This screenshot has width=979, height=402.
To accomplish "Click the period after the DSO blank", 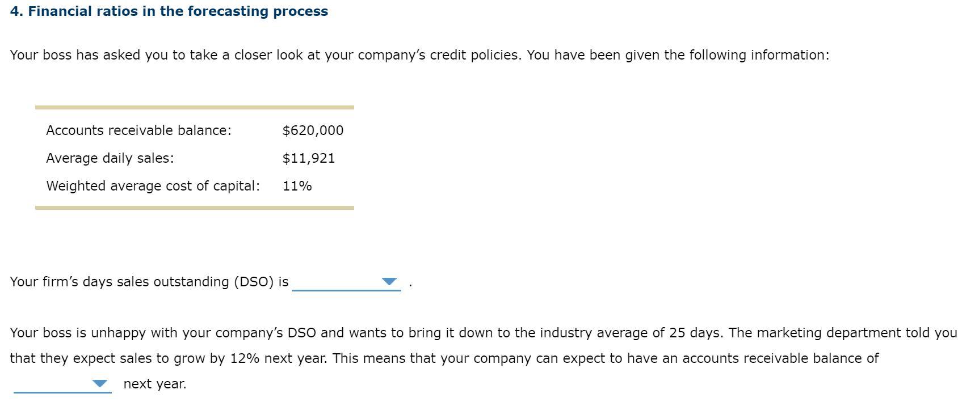I will 410,283.
